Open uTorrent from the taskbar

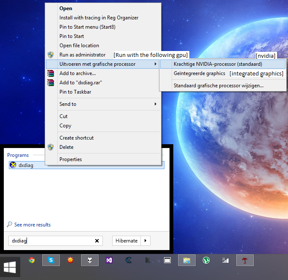click(x=206, y=260)
